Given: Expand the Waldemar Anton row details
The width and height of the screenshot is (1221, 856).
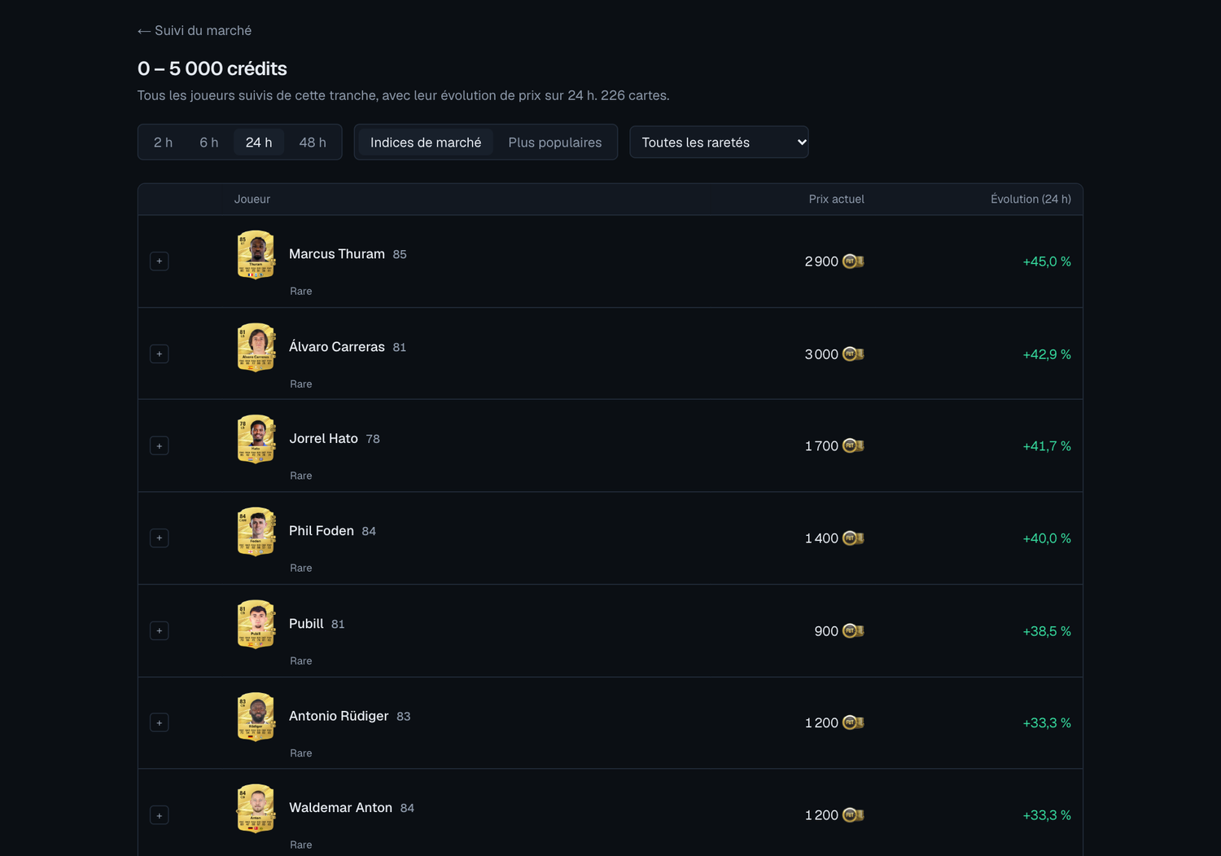Looking at the screenshot, I should tap(160, 815).
